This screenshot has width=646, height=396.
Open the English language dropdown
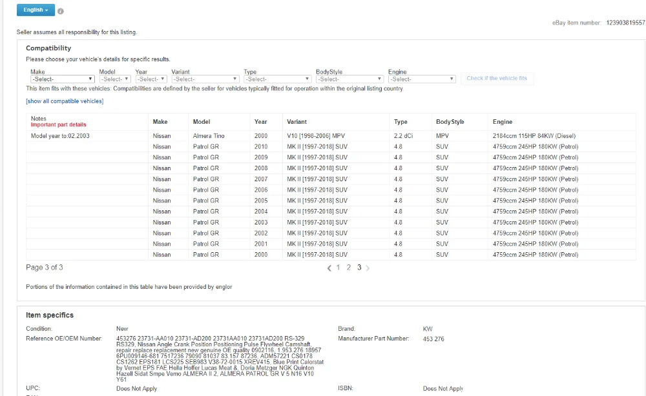tap(36, 10)
